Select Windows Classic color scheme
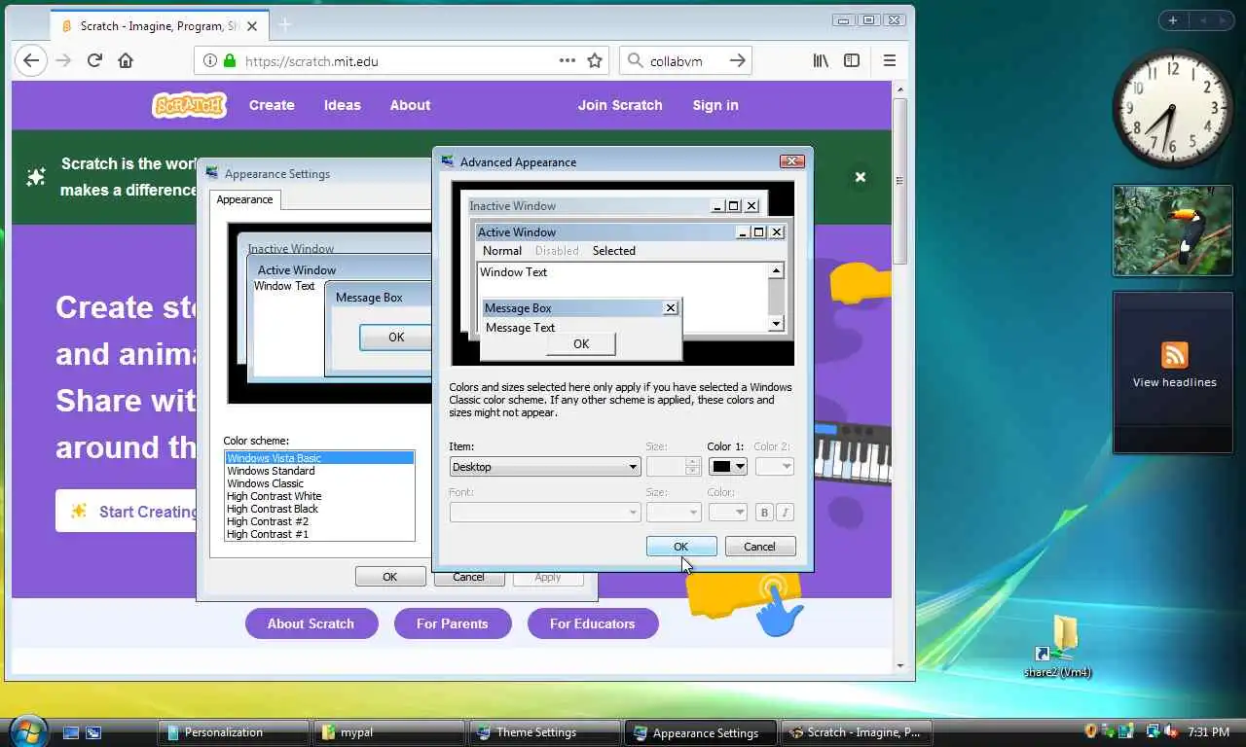 click(319, 483)
